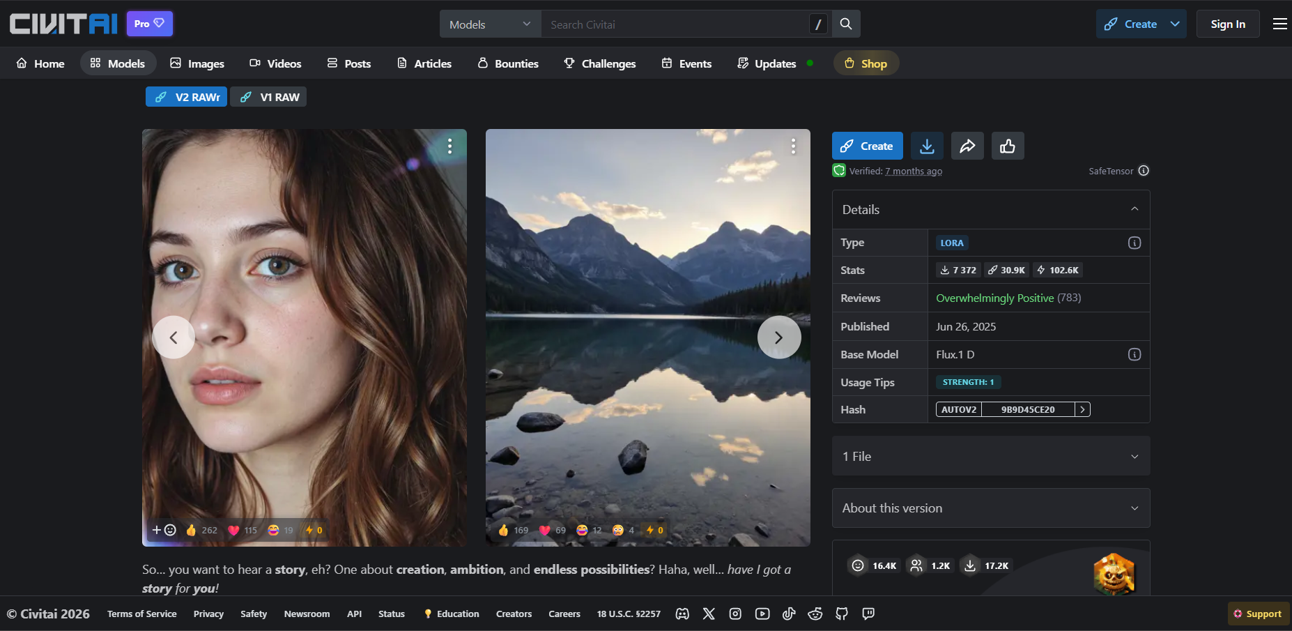Click the search magnifier icon
Image resolution: width=1292 pixels, height=631 pixels.
point(846,24)
